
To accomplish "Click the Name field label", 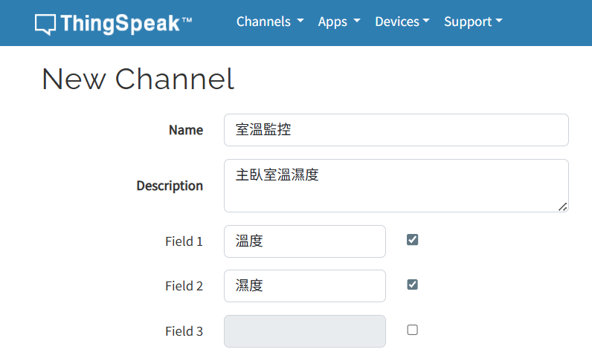I will tap(186, 130).
